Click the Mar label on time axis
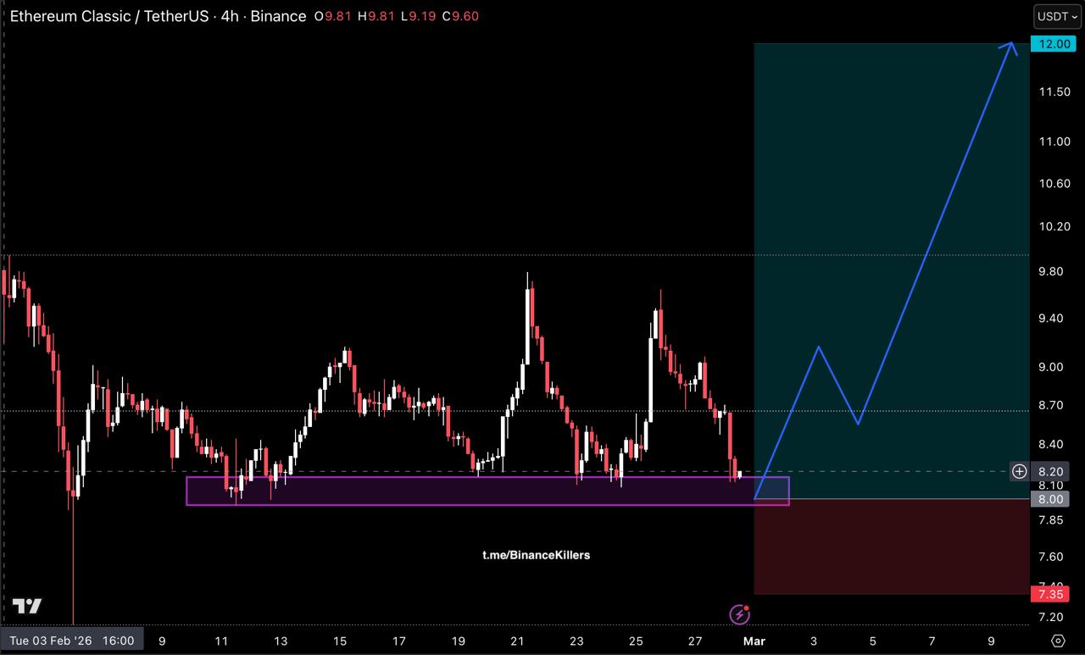1085x655 pixels. pos(754,641)
